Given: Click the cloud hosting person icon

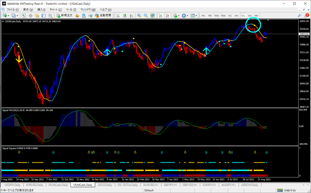Looking at the screenshot, I should point(84,16).
